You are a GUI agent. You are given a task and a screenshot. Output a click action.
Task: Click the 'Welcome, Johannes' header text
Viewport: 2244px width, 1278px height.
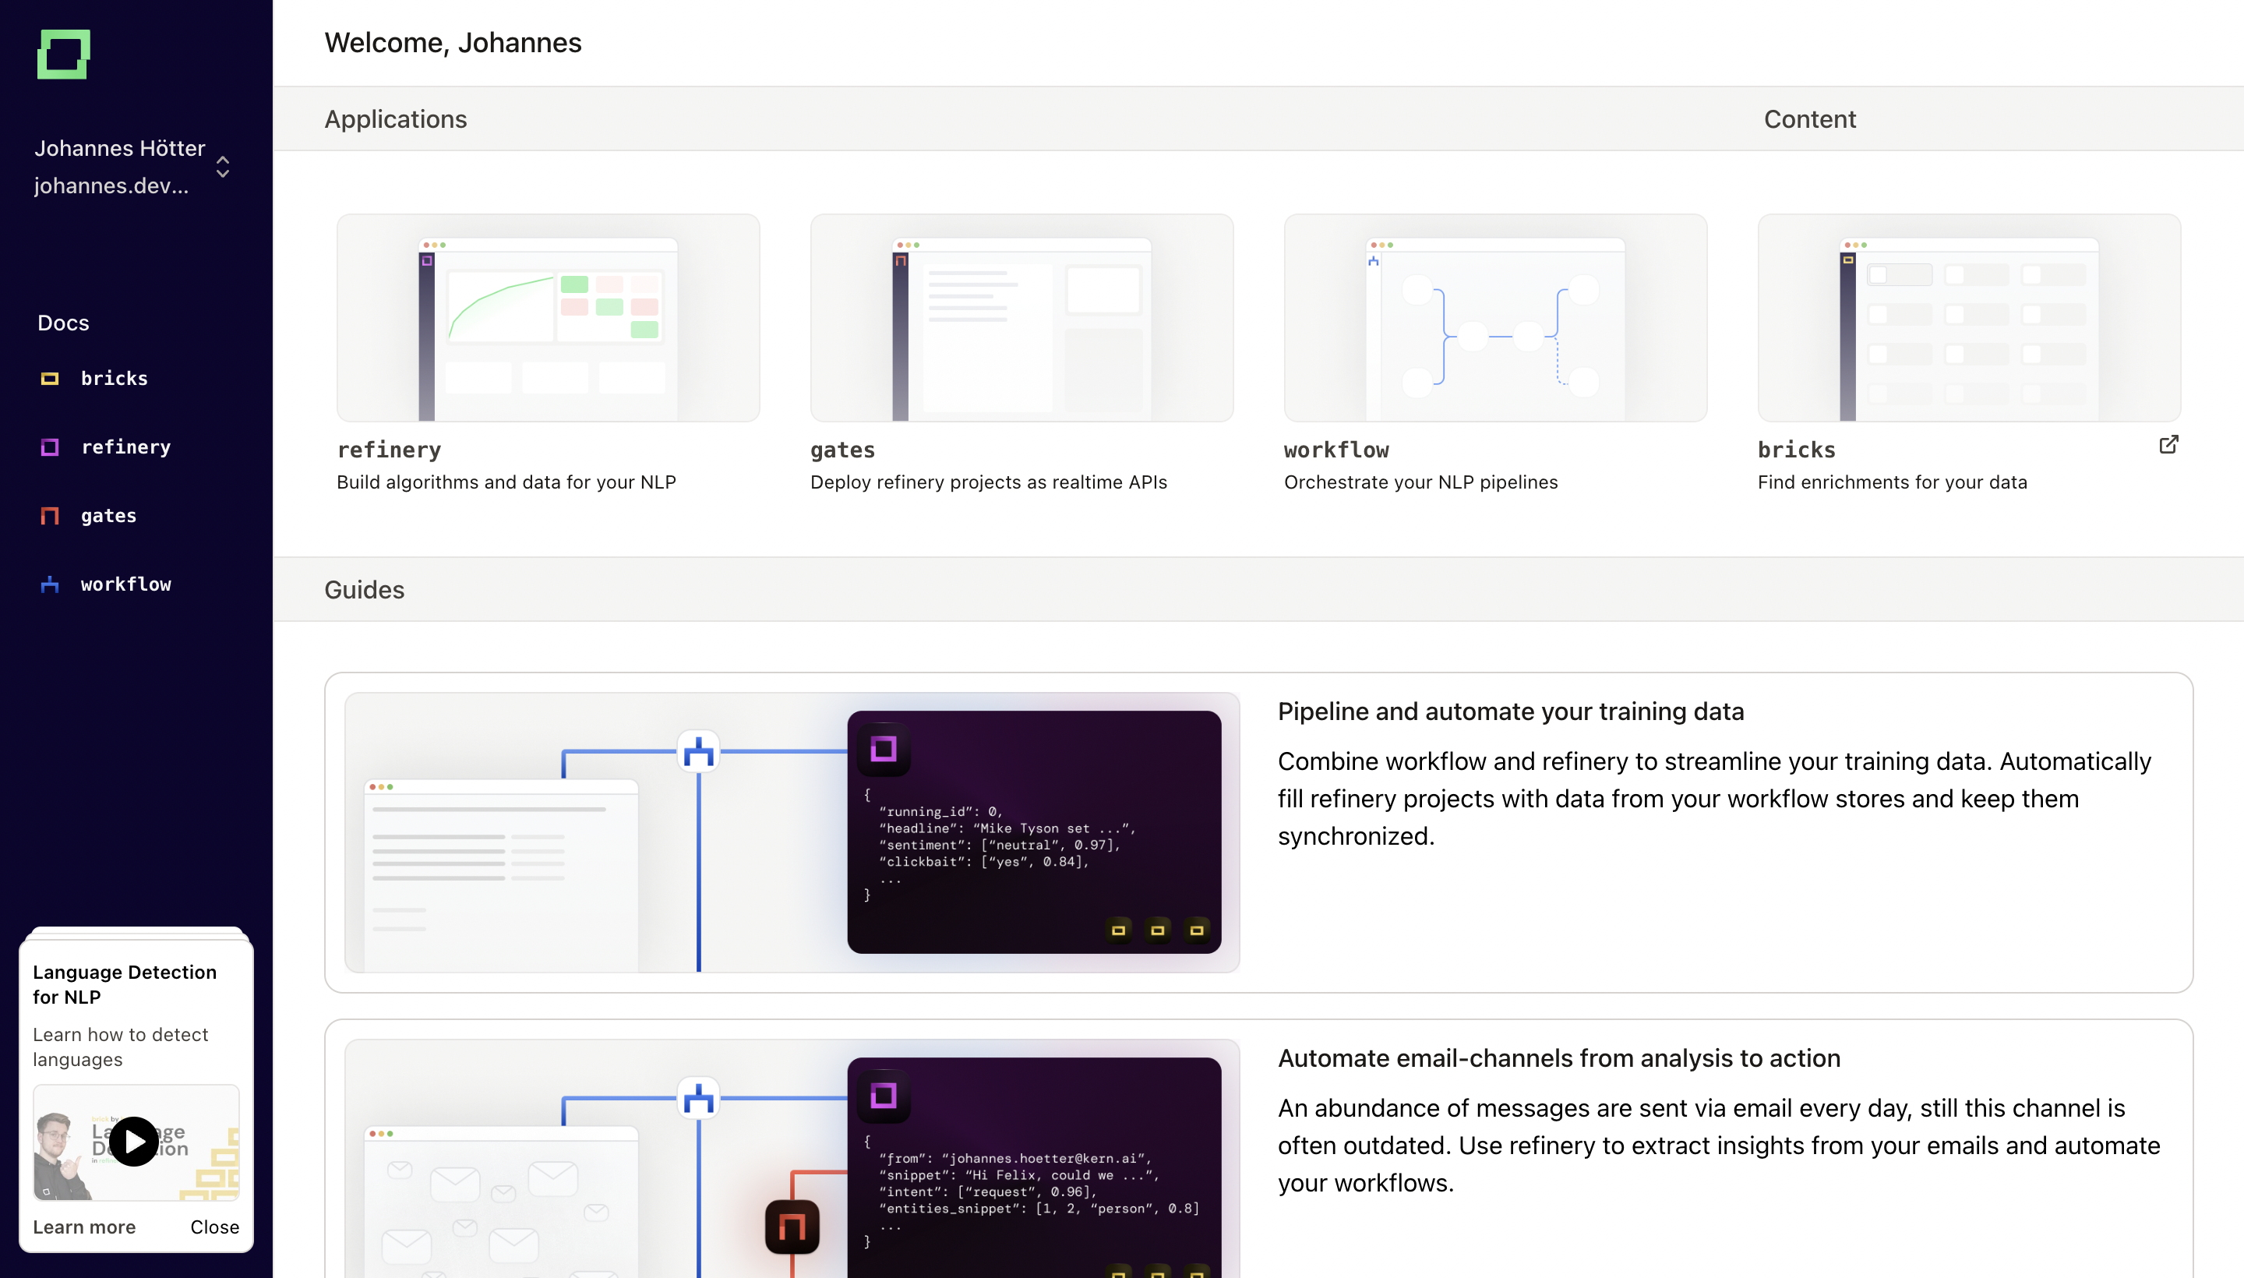click(453, 42)
